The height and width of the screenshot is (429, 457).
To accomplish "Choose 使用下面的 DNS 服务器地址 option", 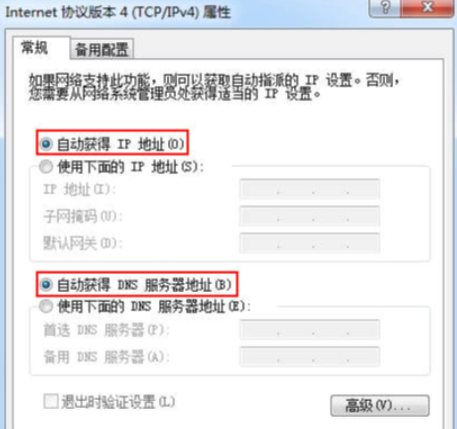I will coord(46,306).
